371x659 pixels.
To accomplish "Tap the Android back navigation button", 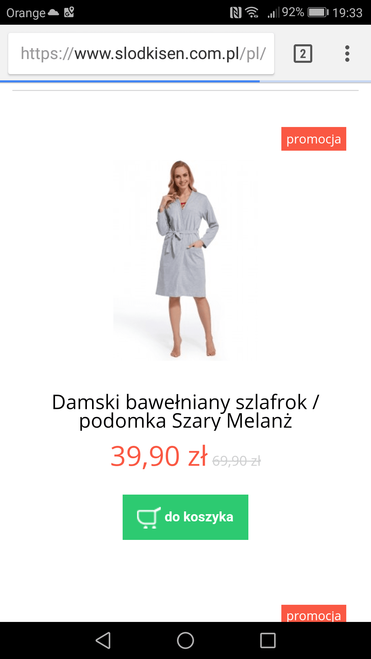I will [103, 640].
